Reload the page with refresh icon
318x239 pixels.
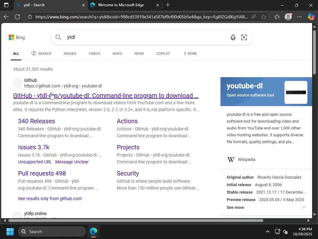pos(17,17)
